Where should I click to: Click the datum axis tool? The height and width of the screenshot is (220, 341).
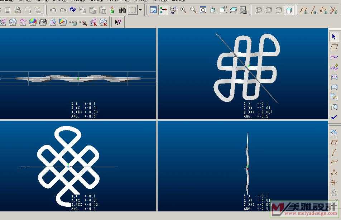coord(334,152)
